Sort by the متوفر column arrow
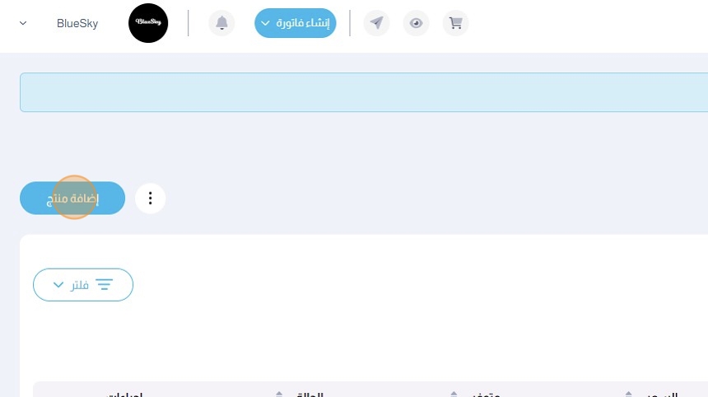708x397 pixels. click(x=454, y=395)
